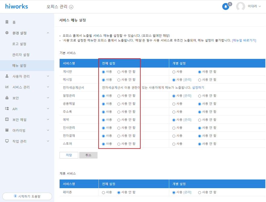266x202 pixels.
Task: Click the monitor icon for 작업 관리
Action: pyautogui.click(x=7, y=141)
